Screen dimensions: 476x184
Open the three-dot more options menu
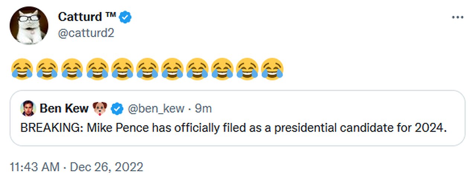pyautogui.click(x=457, y=17)
